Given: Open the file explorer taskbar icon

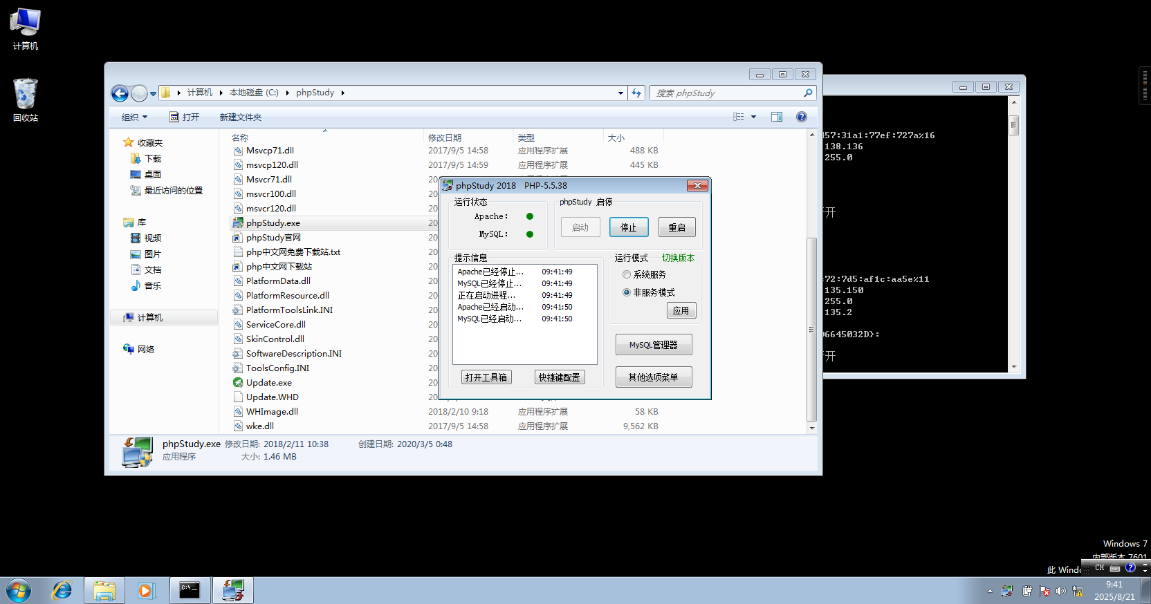Looking at the screenshot, I should [104, 591].
